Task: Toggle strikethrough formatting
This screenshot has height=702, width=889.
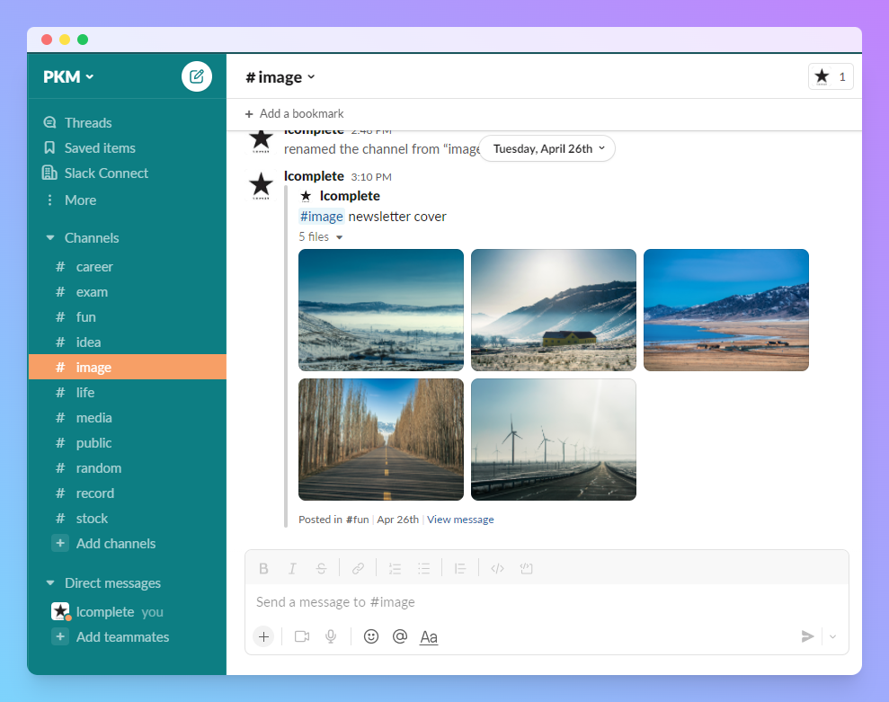Action: [x=321, y=568]
